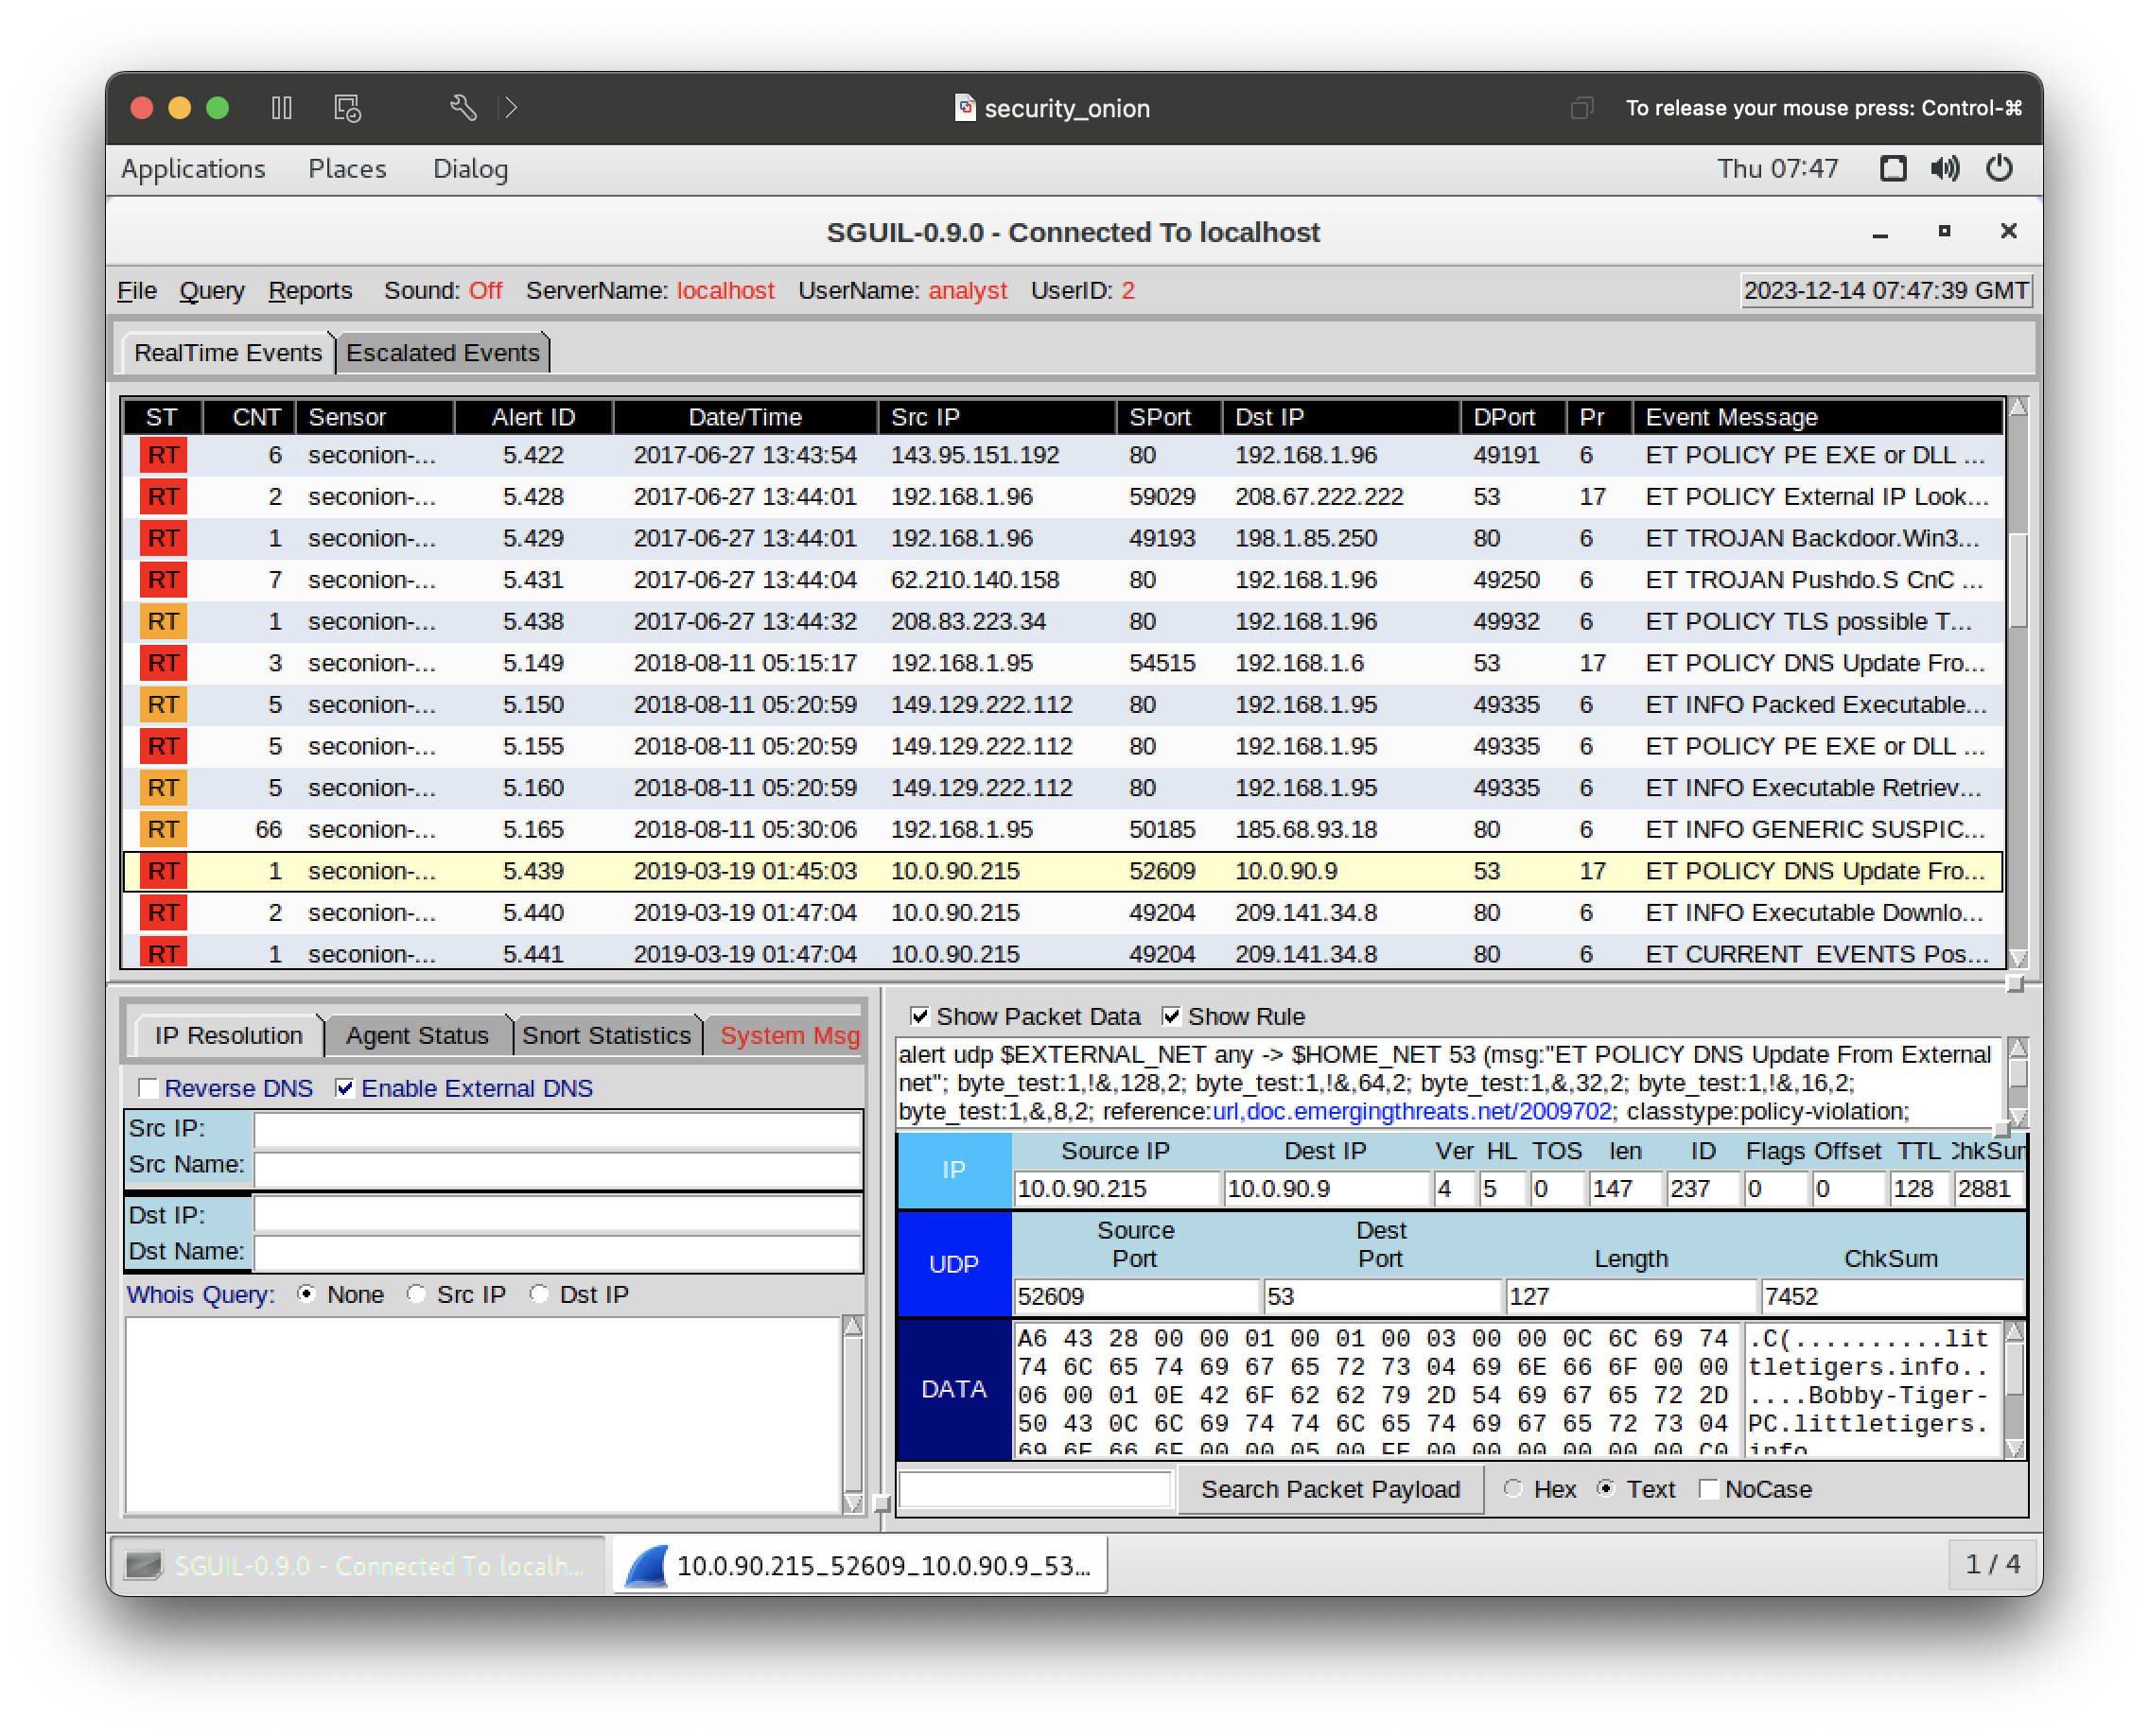The height and width of the screenshot is (1736, 2149).
Task: Select the alert row with ID 5.429
Action: (x=1062, y=538)
